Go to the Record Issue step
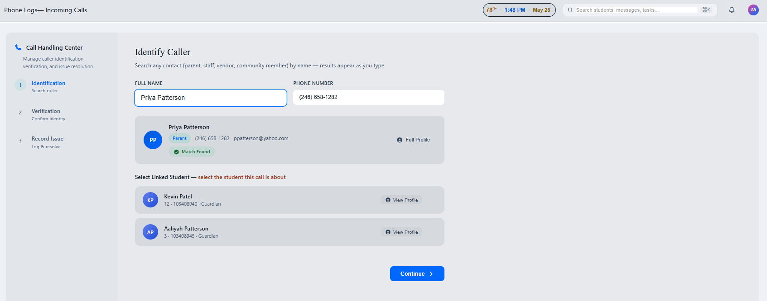Screen dimensions: 767x301 pos(48,142)
